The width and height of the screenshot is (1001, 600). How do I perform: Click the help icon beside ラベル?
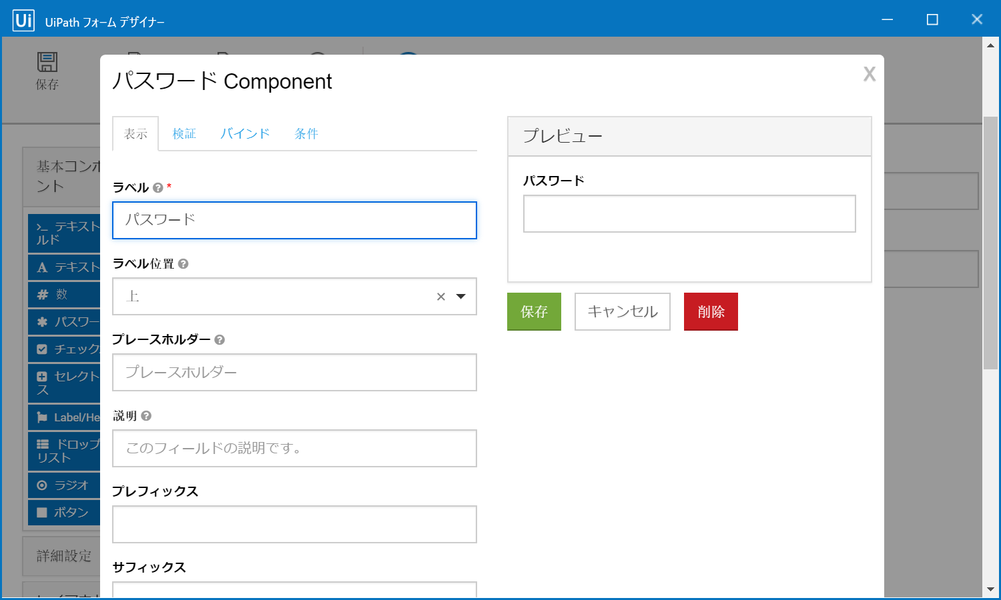(157, 188)
